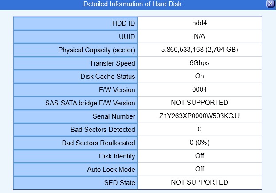Select the HDD ID label cell
The image size is (276, 193).
[75, 23]
